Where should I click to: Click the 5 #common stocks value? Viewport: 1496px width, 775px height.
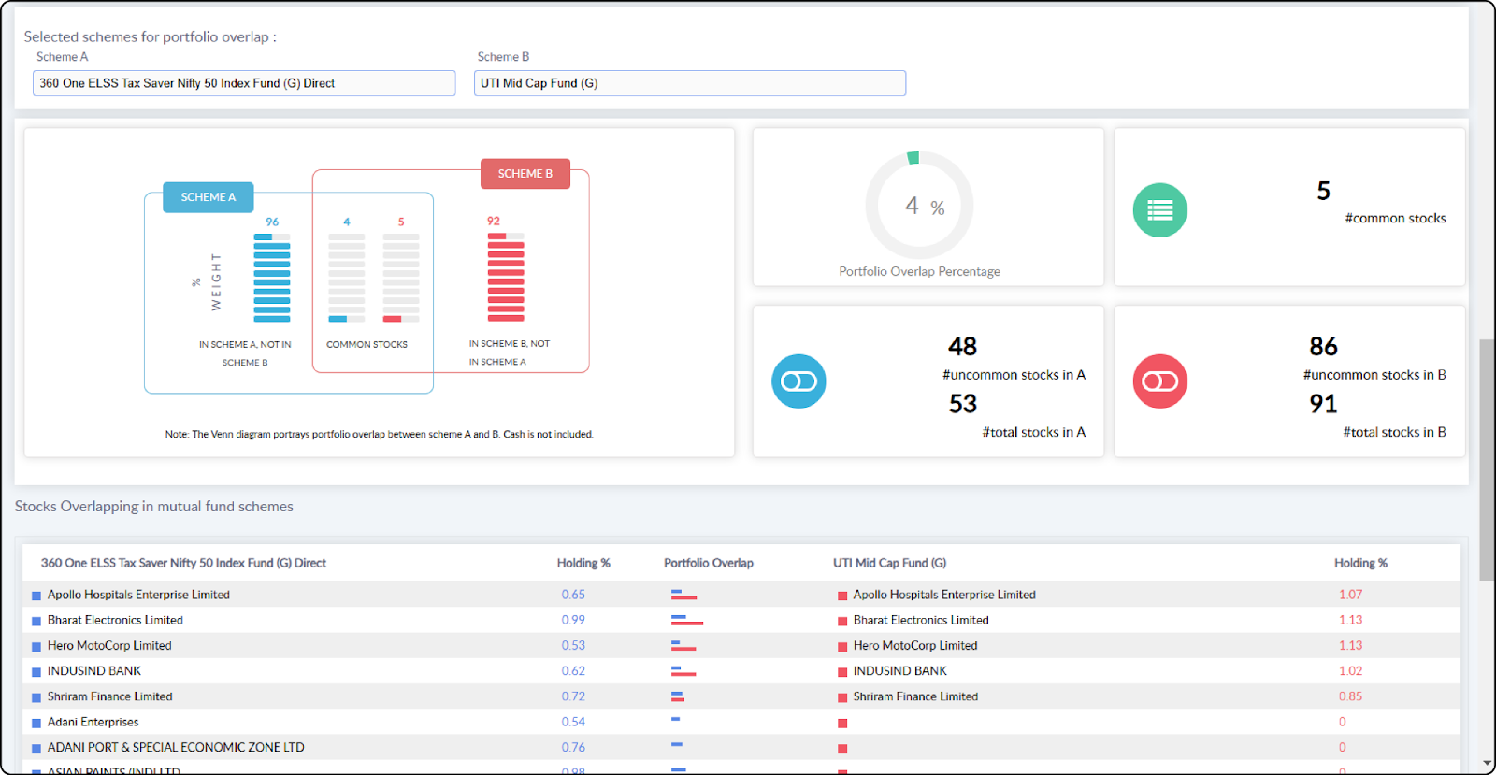[x=1323, y=191]
